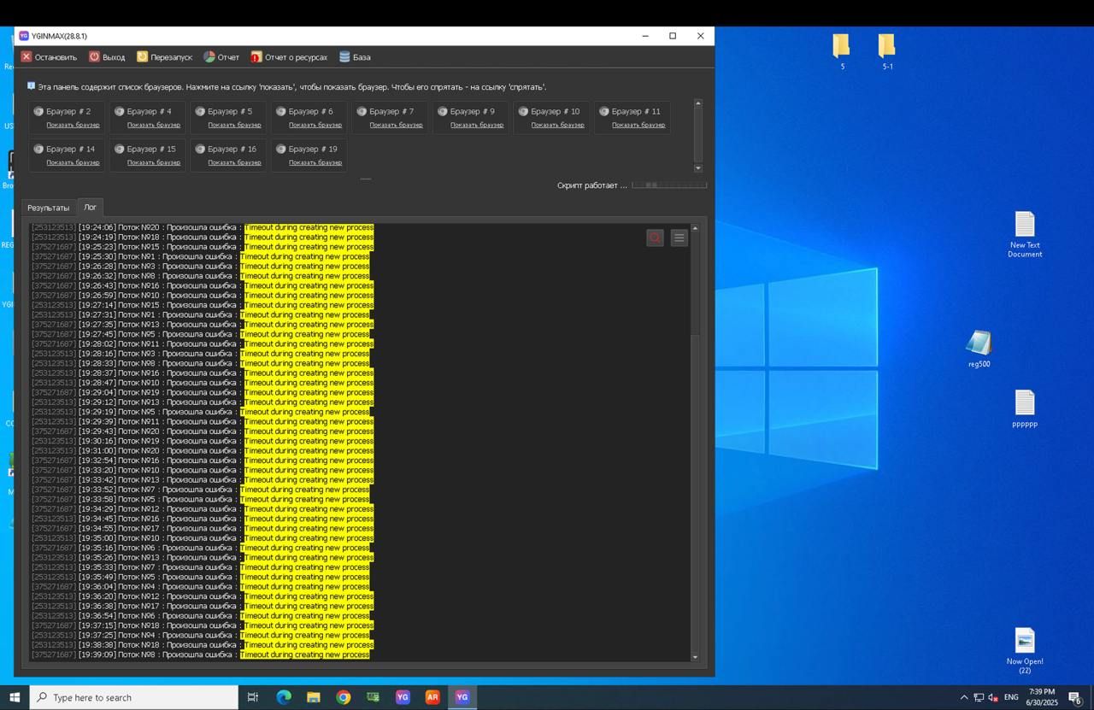Click 'Показать браузер' link for Браузер # 2

[73, 125]
